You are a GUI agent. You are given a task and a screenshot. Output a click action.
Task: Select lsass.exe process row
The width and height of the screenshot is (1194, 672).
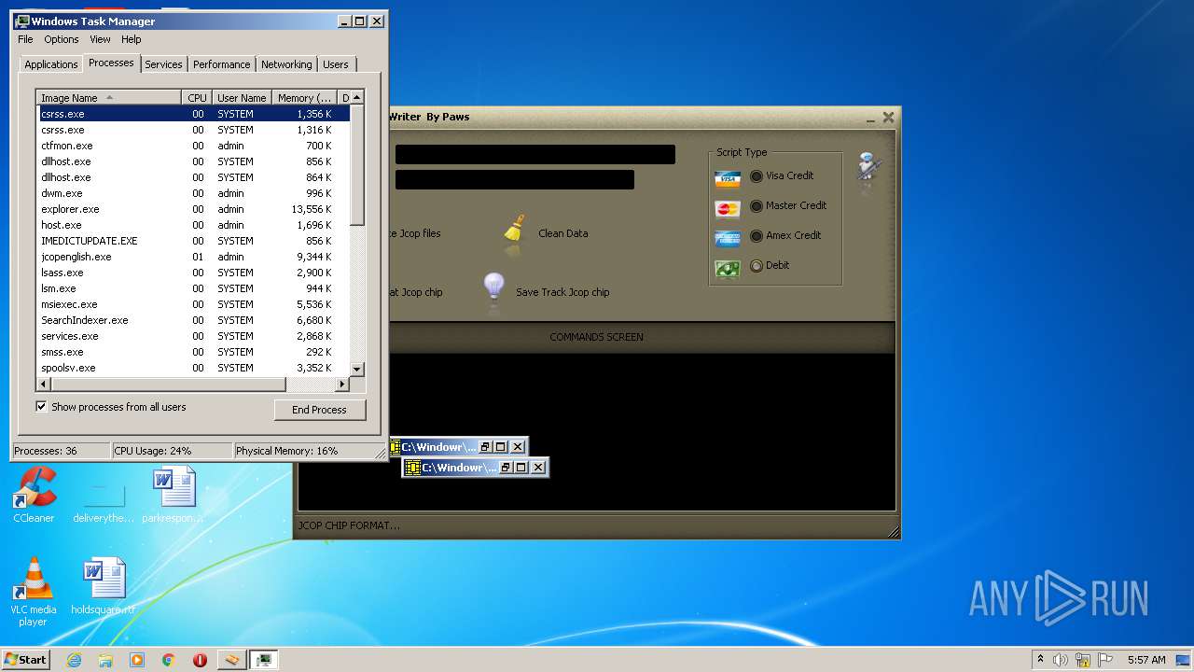point(194,273)
